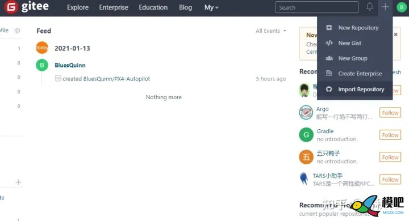Follow the user Argo
Image resolution: width=409 pixels, height=221 pixels.
(390, 113)
